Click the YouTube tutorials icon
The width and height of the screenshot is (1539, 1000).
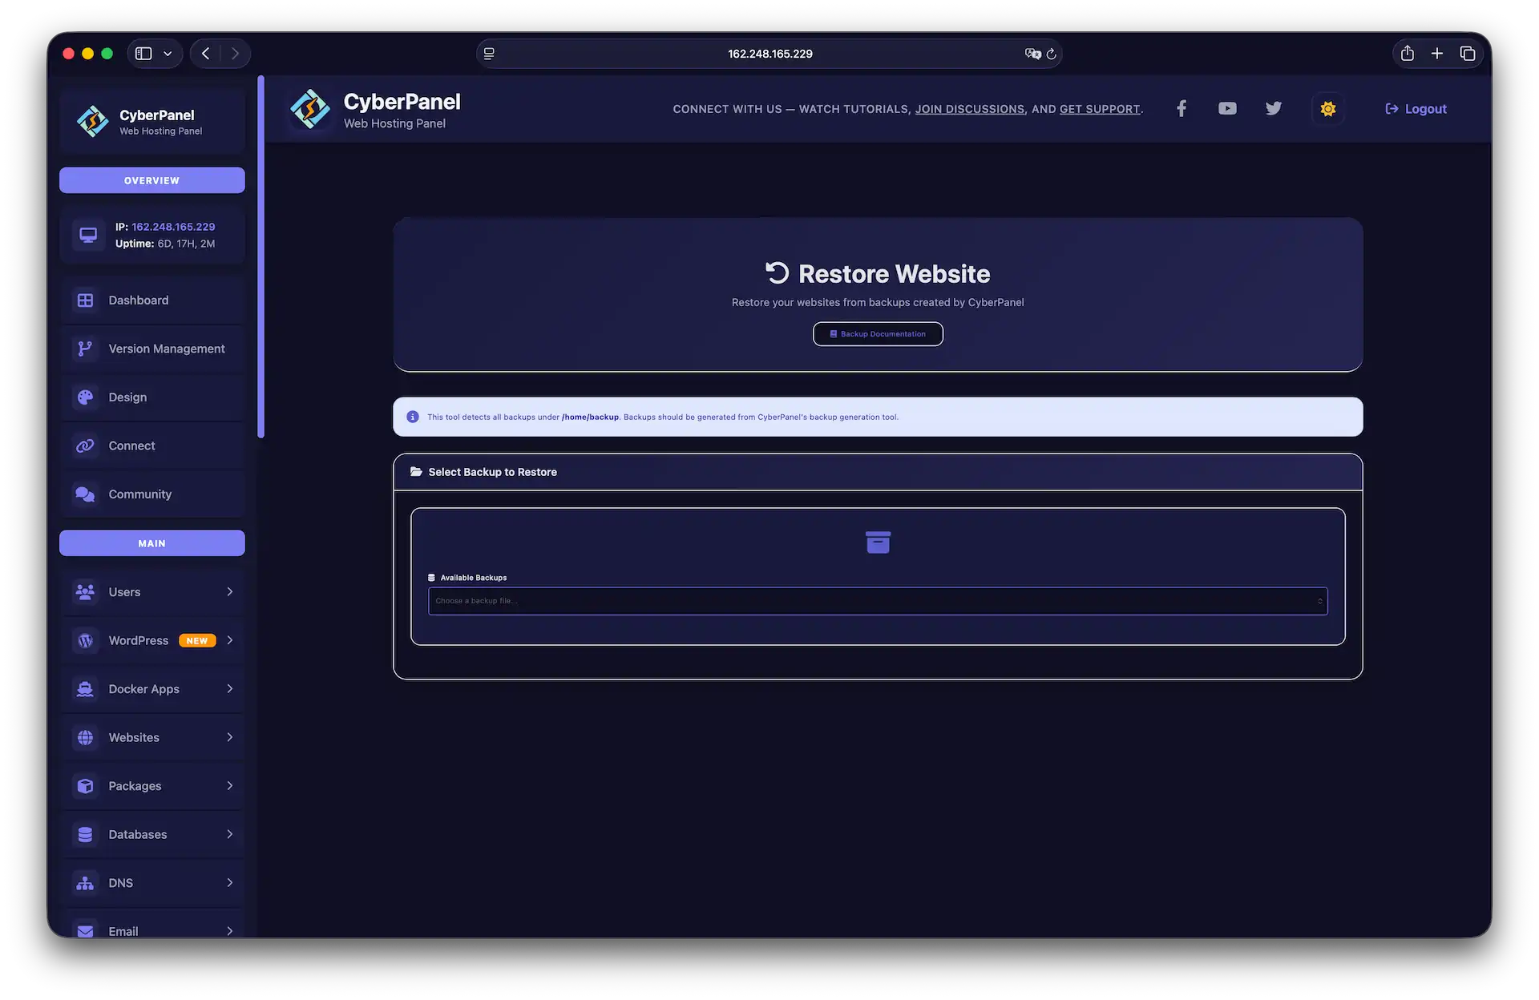click(x=1226, y=108)
